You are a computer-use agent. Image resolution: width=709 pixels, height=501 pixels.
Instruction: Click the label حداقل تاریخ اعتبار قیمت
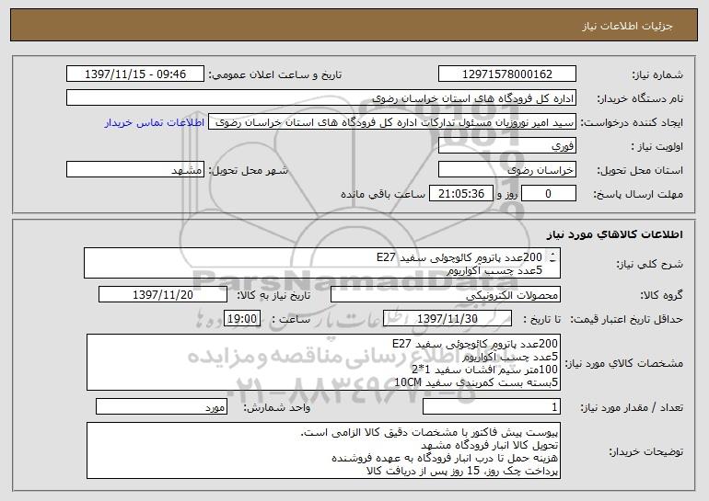627,319
